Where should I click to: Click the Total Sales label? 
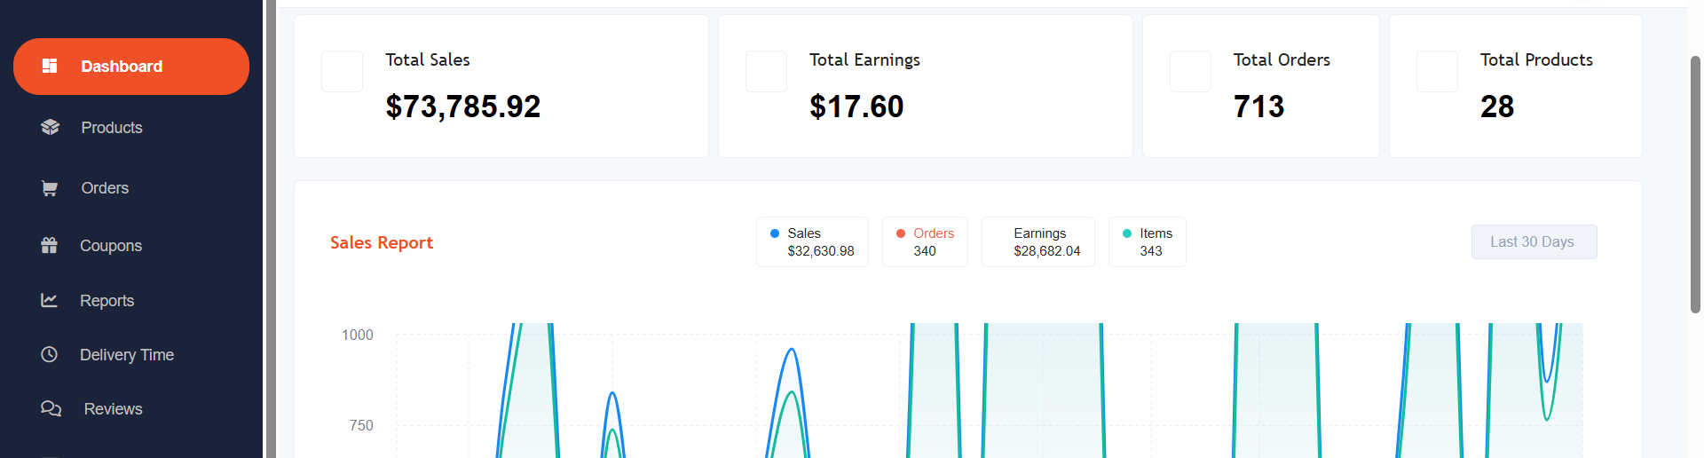[428, 59]
